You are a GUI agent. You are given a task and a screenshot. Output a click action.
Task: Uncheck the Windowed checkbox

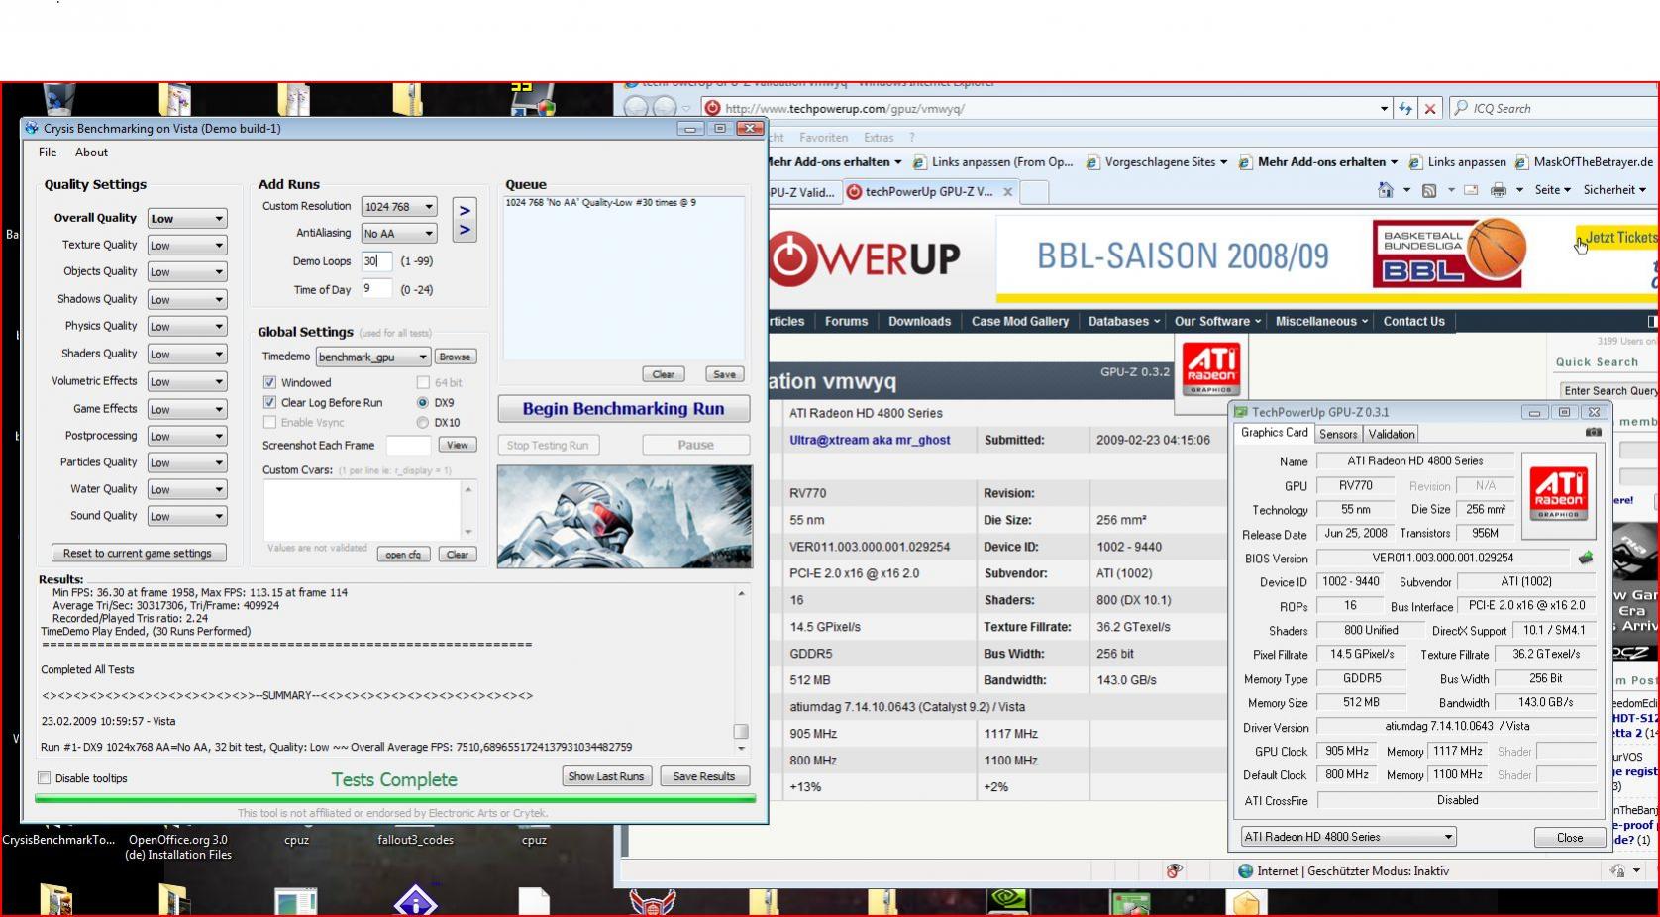tap(269, 382)
